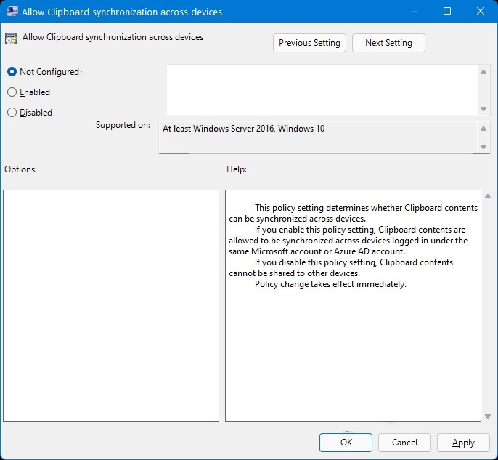The image size is (498, 460).
Task: Cancel the policy dialog
Action: click(x=404, y=443)
